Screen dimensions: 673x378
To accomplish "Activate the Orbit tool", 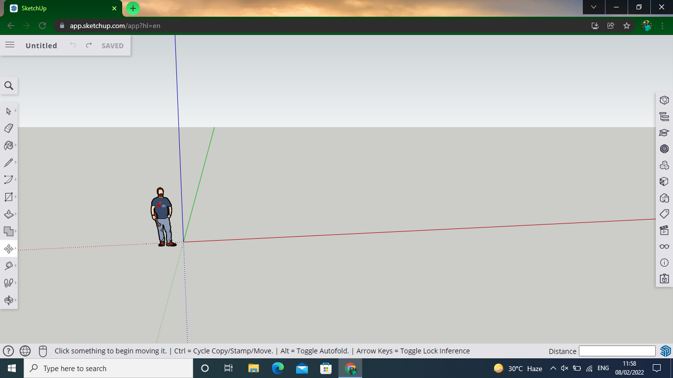I will 8,300.
